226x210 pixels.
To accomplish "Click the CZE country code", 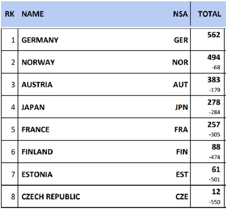I will (x=181, y=197).
